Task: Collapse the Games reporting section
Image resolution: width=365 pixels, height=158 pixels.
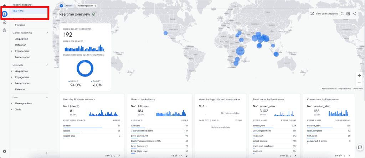Action: coord(47,33)
